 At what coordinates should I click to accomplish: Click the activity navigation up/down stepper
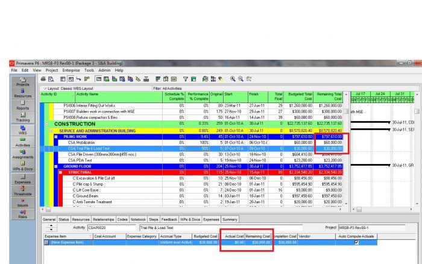(51, 228)
